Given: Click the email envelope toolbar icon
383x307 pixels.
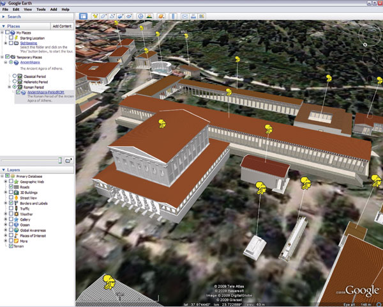Looking at the screenshot, I should tap(184, 15).
